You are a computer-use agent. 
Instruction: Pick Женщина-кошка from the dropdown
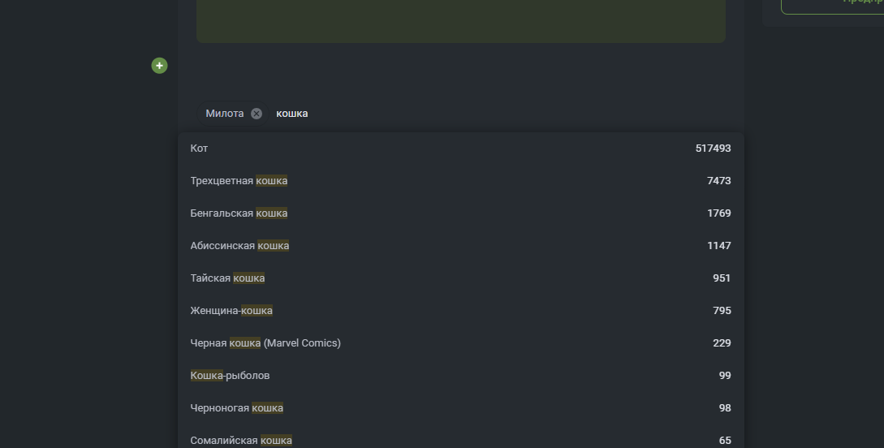[231, 311]
